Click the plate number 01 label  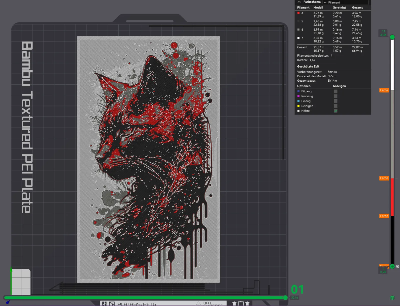[297, 290]
